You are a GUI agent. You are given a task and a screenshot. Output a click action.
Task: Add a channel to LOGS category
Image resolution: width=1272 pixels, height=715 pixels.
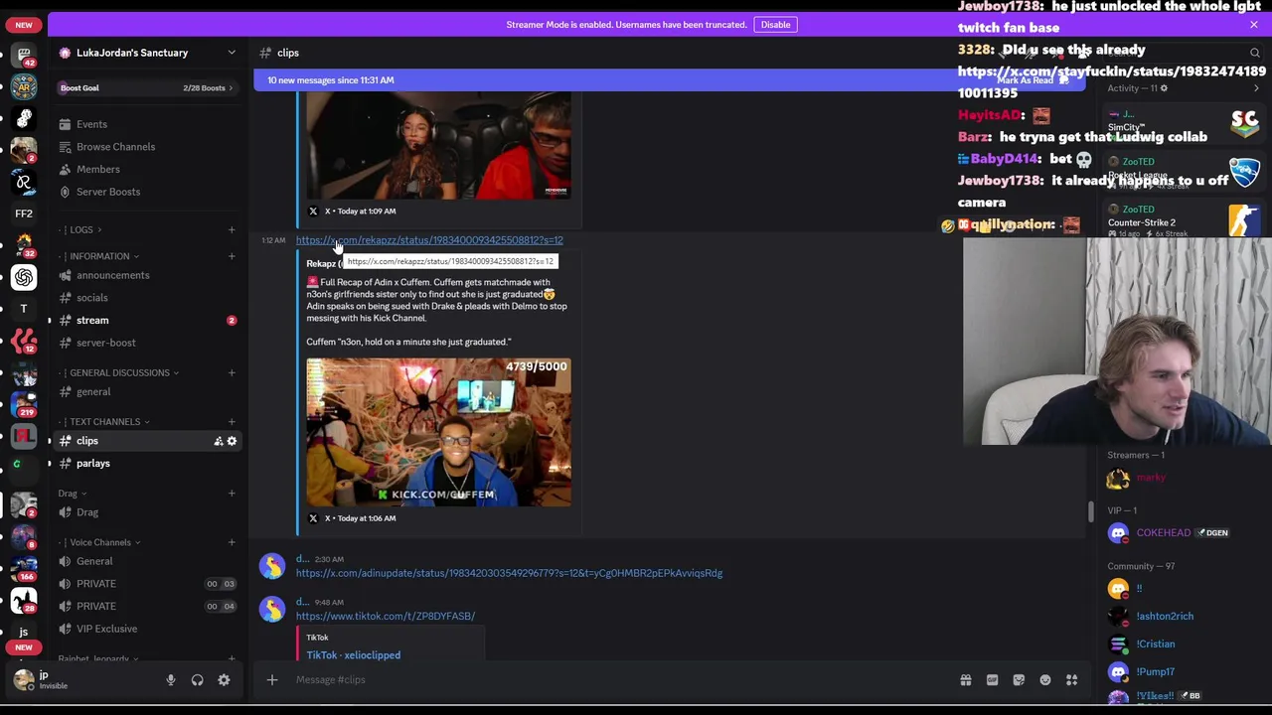pyautogui.click(x=232, y=230)
